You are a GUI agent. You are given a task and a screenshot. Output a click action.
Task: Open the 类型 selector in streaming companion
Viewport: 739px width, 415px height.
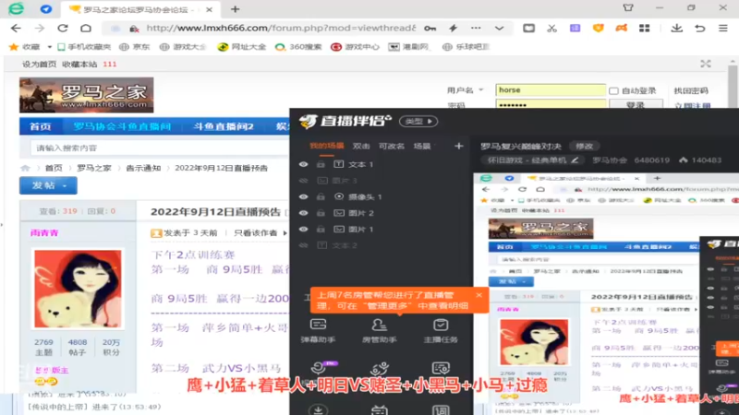coord(418,122)
